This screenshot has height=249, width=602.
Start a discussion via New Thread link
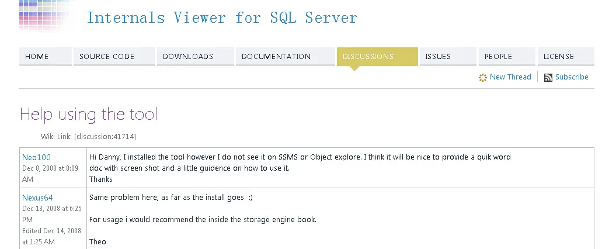[x=510, y=77]
